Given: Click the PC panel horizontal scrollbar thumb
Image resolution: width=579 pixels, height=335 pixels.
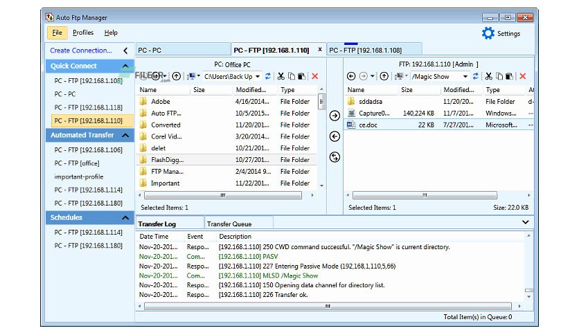Looking at the screenshot, I should tap(222, 195).
